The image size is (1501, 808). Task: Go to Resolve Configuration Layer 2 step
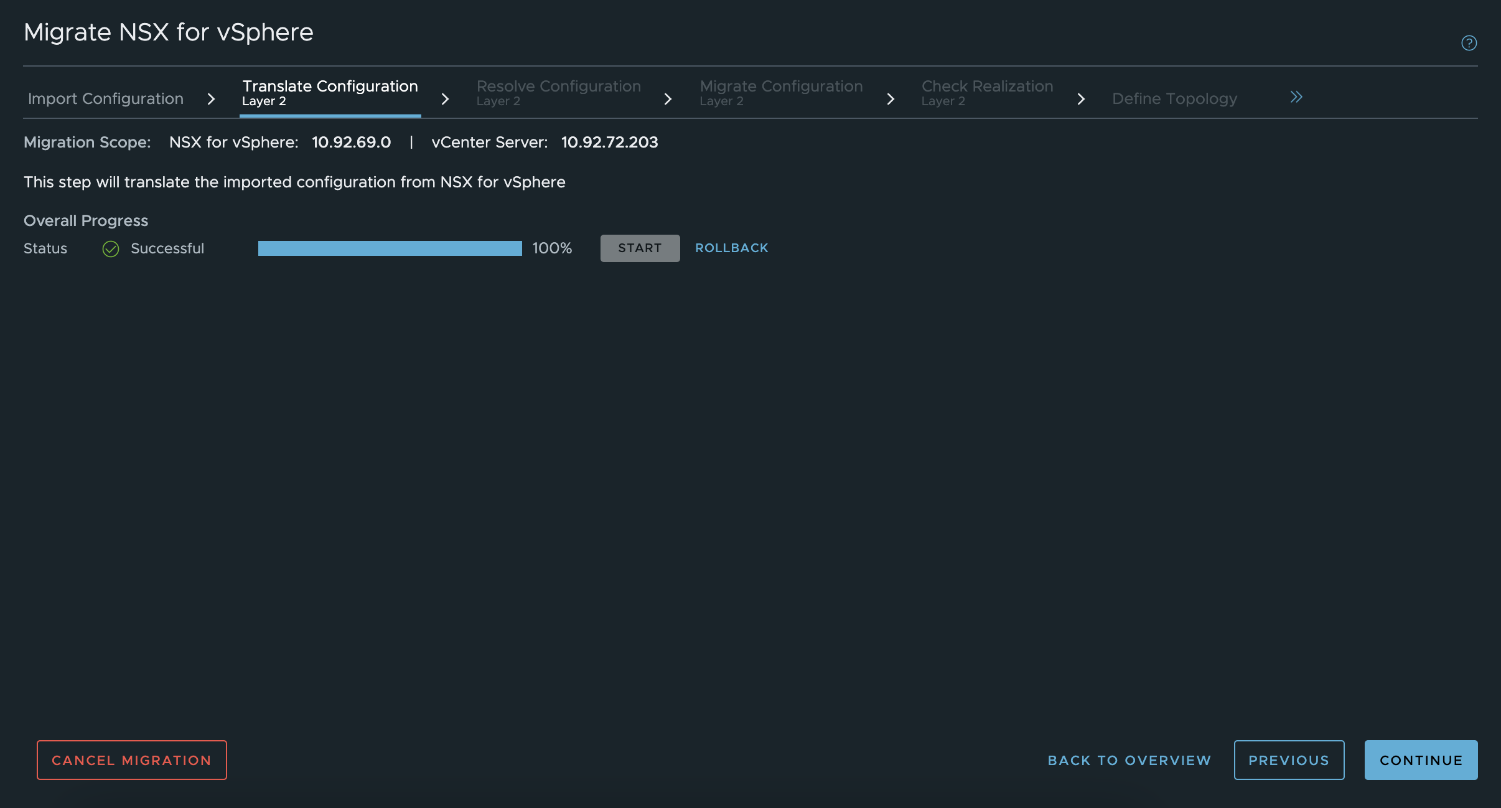pyautogui.click(x=558, y=92)
